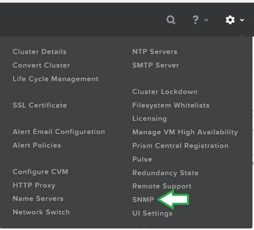Open Configure CVM
This screenshot has height=230, width=254.
40,172
